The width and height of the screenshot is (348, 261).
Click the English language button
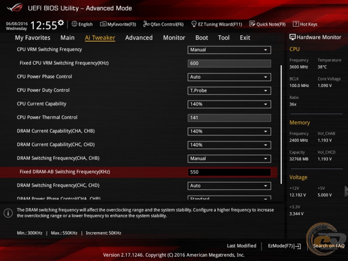click(x=85, y=24)
